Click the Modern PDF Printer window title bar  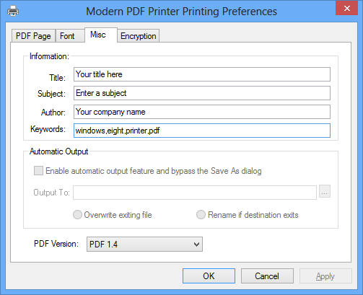(x=181, y=12)
